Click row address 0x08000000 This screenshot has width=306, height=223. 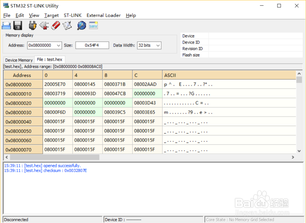23,85
